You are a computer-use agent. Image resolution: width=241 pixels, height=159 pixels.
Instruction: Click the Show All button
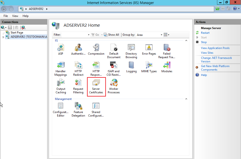112,35
